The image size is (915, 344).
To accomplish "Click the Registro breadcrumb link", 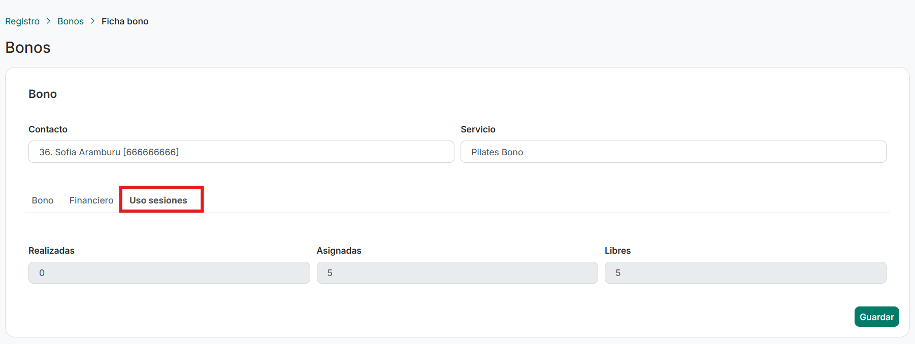I will click(x=22, y=21).
